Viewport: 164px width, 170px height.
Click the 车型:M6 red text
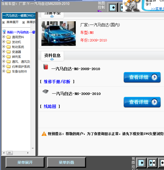click(87, 32)
